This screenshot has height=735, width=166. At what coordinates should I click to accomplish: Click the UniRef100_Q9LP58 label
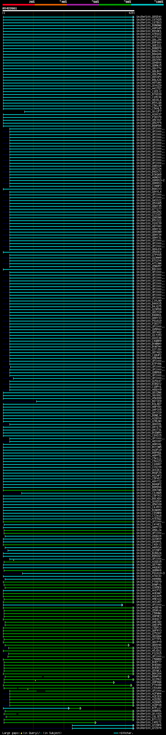[149, 74]
